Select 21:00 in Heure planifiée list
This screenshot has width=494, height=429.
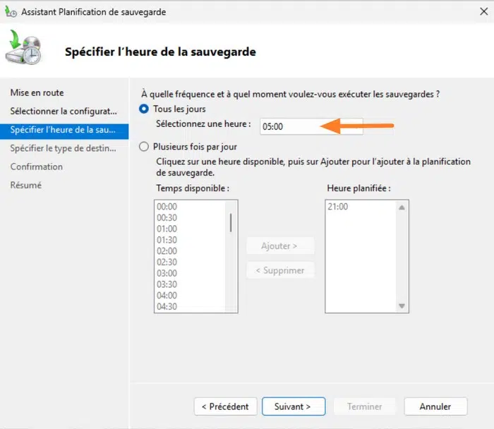(338, 207)
